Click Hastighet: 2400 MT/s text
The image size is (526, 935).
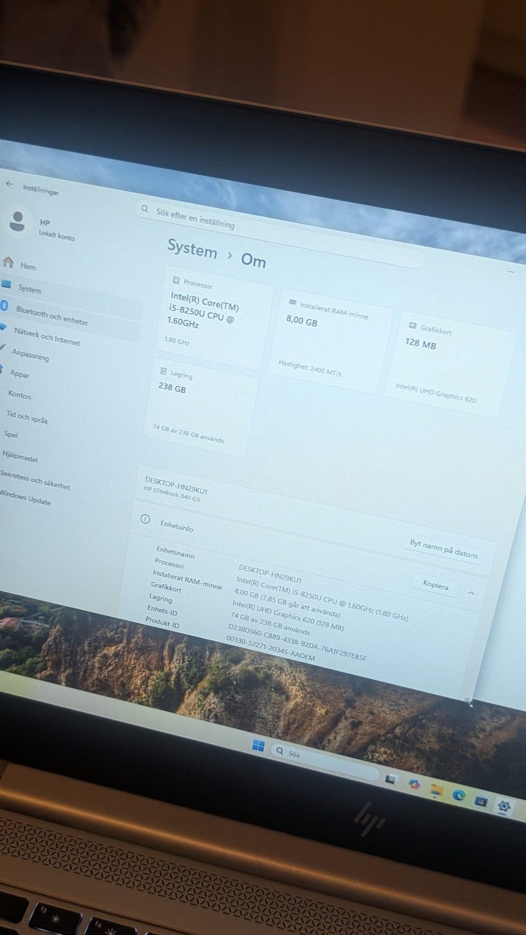(310, 368)
